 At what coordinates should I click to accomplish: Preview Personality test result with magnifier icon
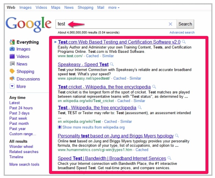click(177, 136)
